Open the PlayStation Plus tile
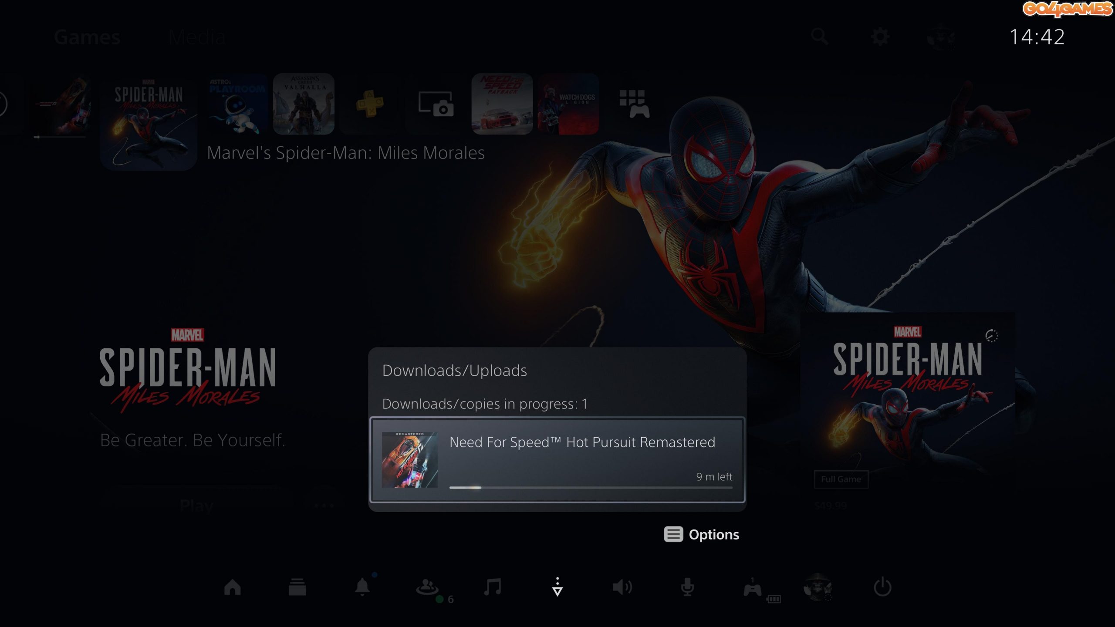Screen dimensions: 1115x627 click(x=370, y=104)
